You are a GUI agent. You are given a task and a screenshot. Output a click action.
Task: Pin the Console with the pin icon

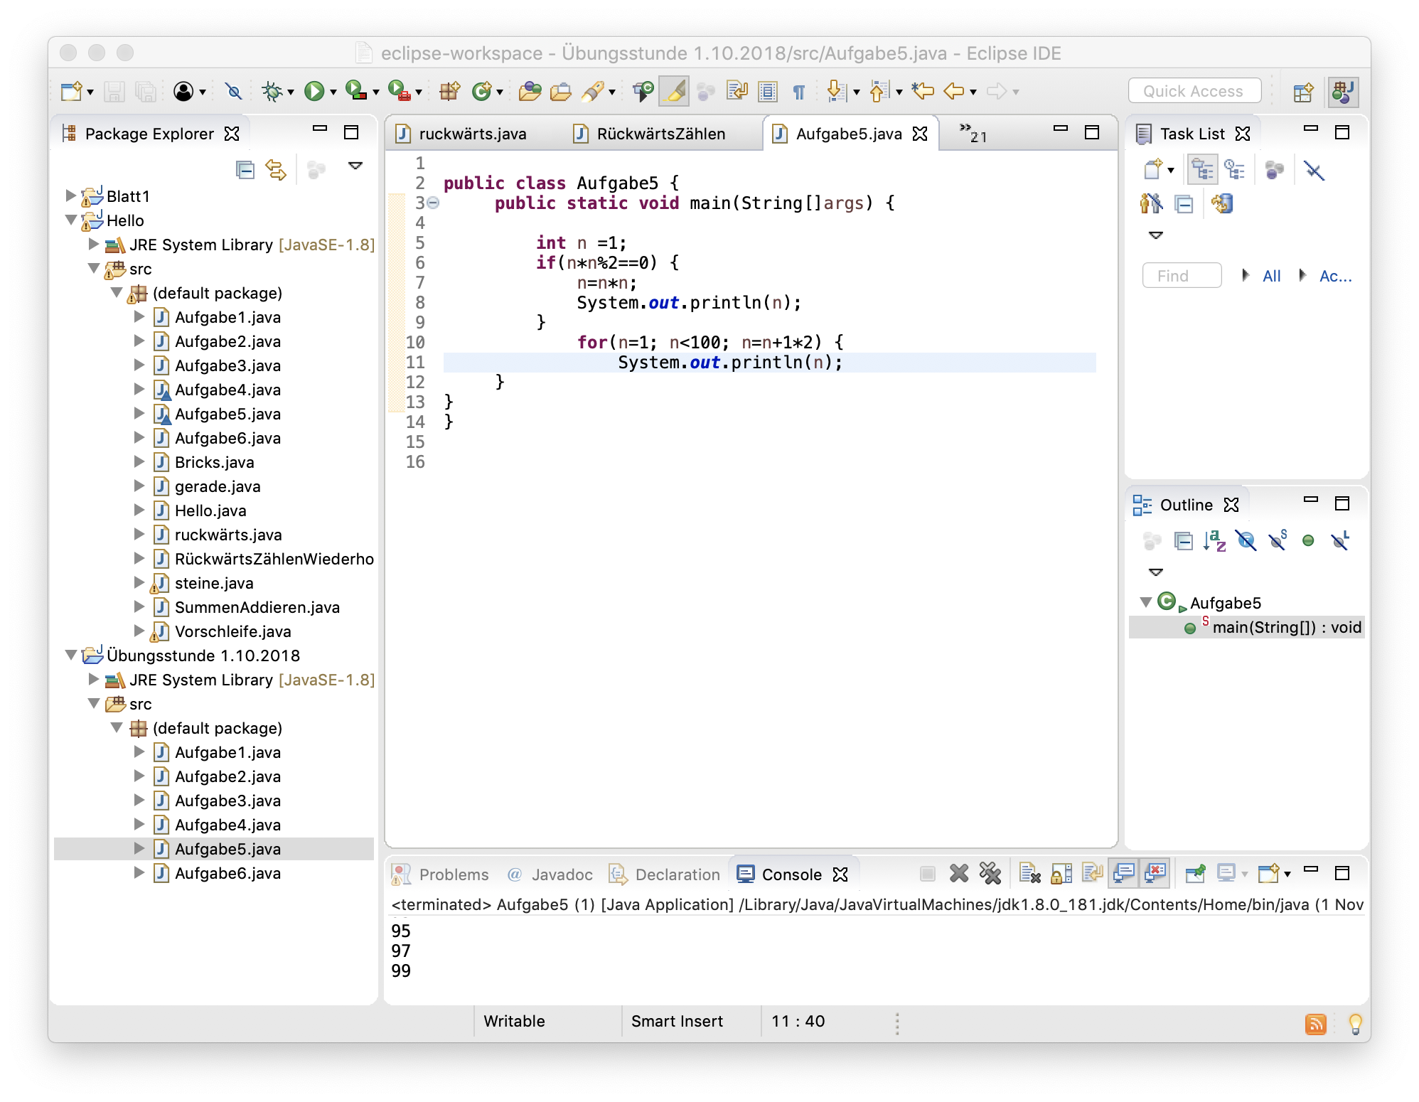click(1195, 874)
